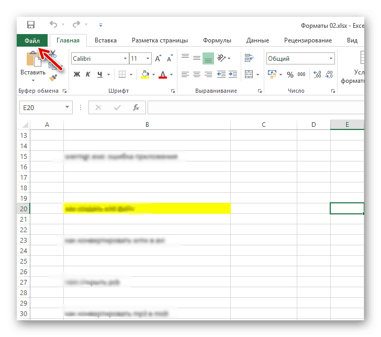
Task: Click the Copy icon
Action: click(x=52, y=66)
